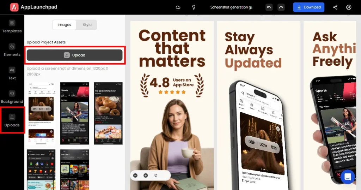The width and height of the screenshot is (361, 190).
Task: Redo the last action
Action: click(x=281, y=7)
